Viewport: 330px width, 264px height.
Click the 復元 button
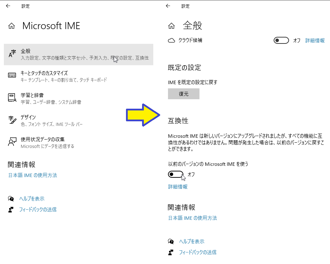(183, 94)
